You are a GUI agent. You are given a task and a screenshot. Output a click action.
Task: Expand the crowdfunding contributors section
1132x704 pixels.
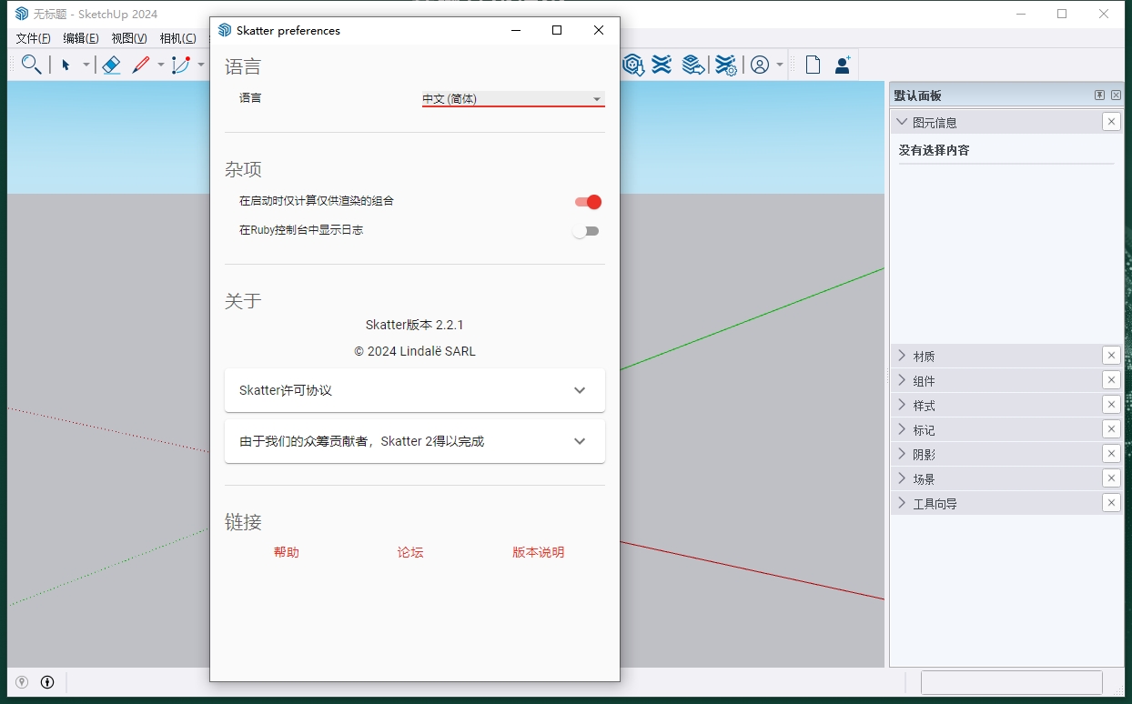pyautogui.click(x=414, y=441)
